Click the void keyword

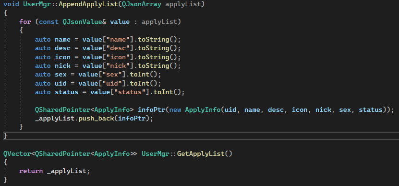click(11, 4)
